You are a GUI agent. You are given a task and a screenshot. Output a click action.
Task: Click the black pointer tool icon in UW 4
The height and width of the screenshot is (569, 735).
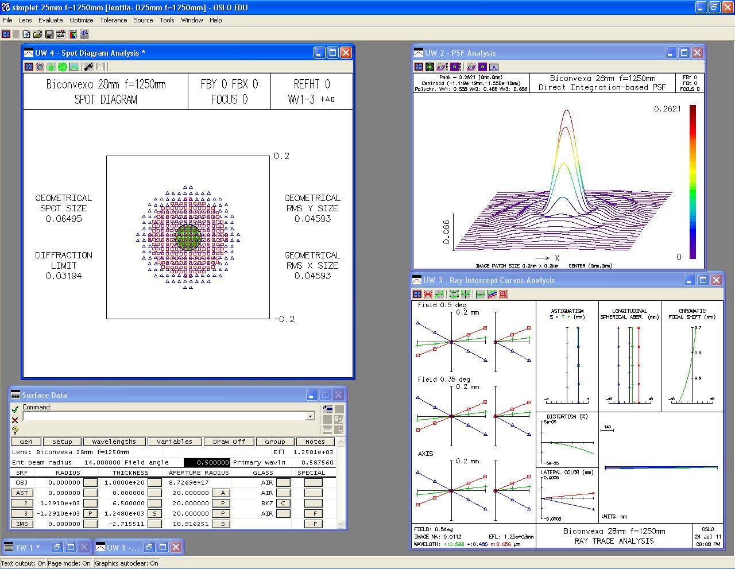(88, 67)
